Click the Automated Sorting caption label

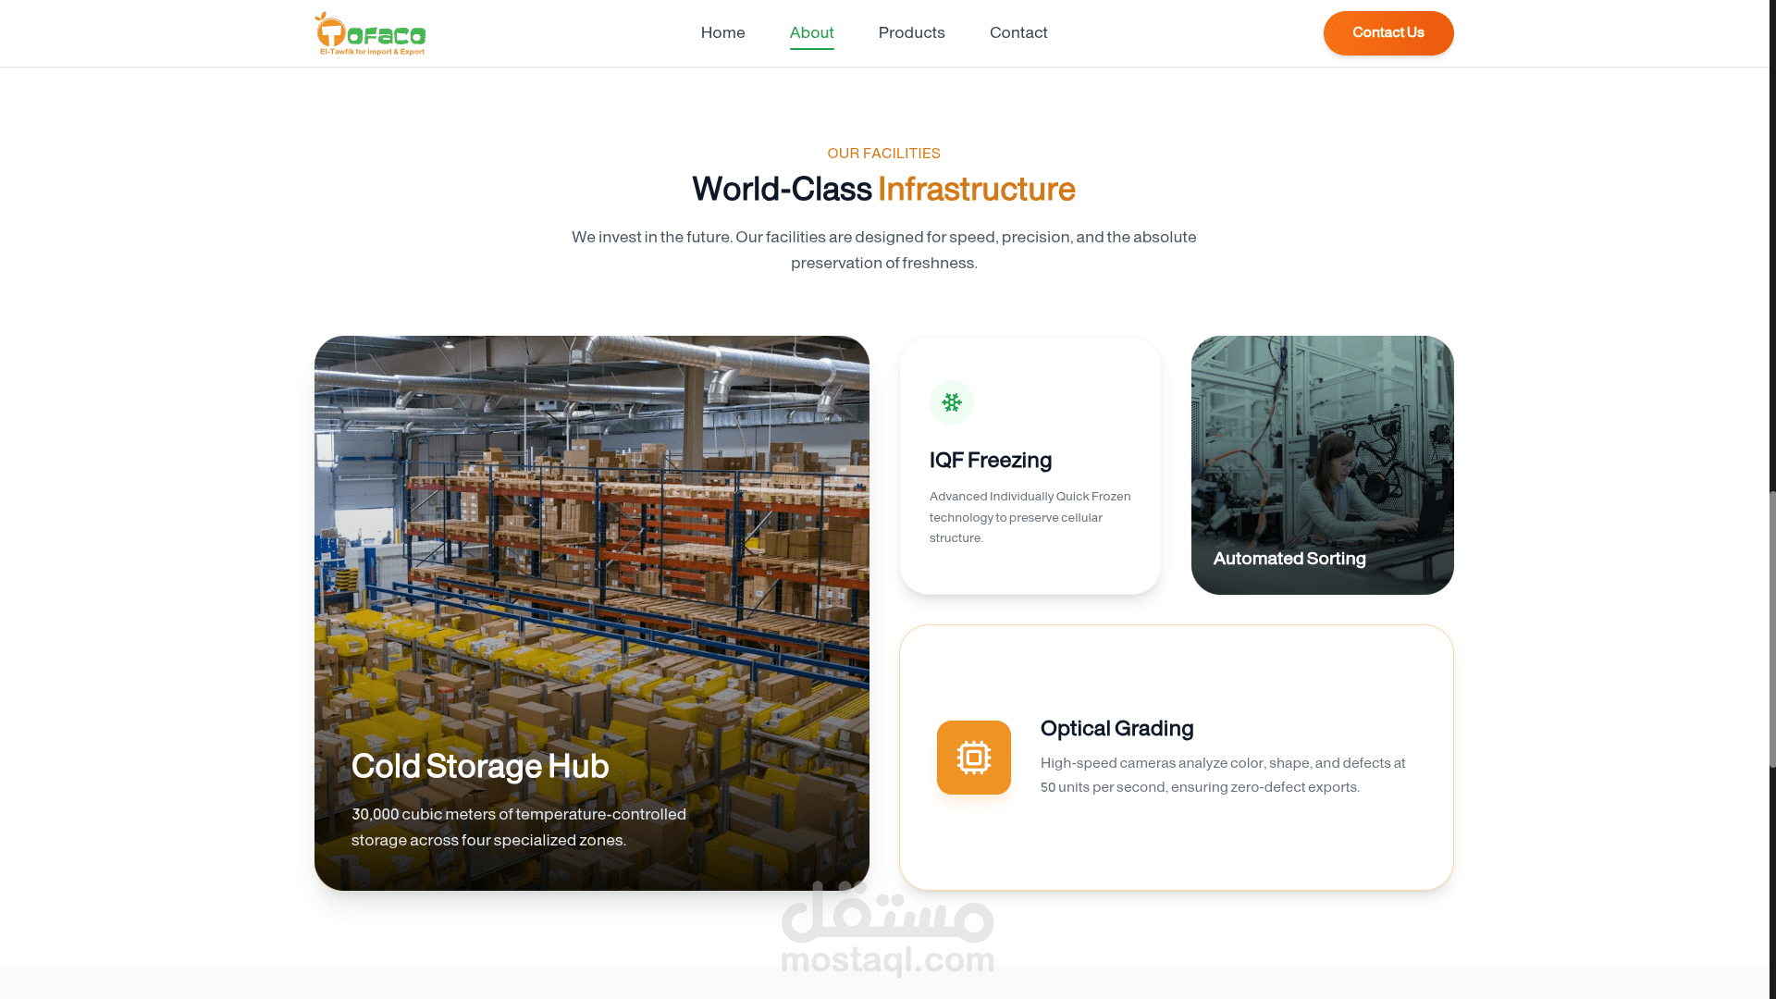click(1289, 559)
